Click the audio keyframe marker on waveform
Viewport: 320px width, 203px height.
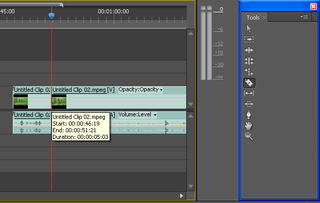click(x=167, y=123)
